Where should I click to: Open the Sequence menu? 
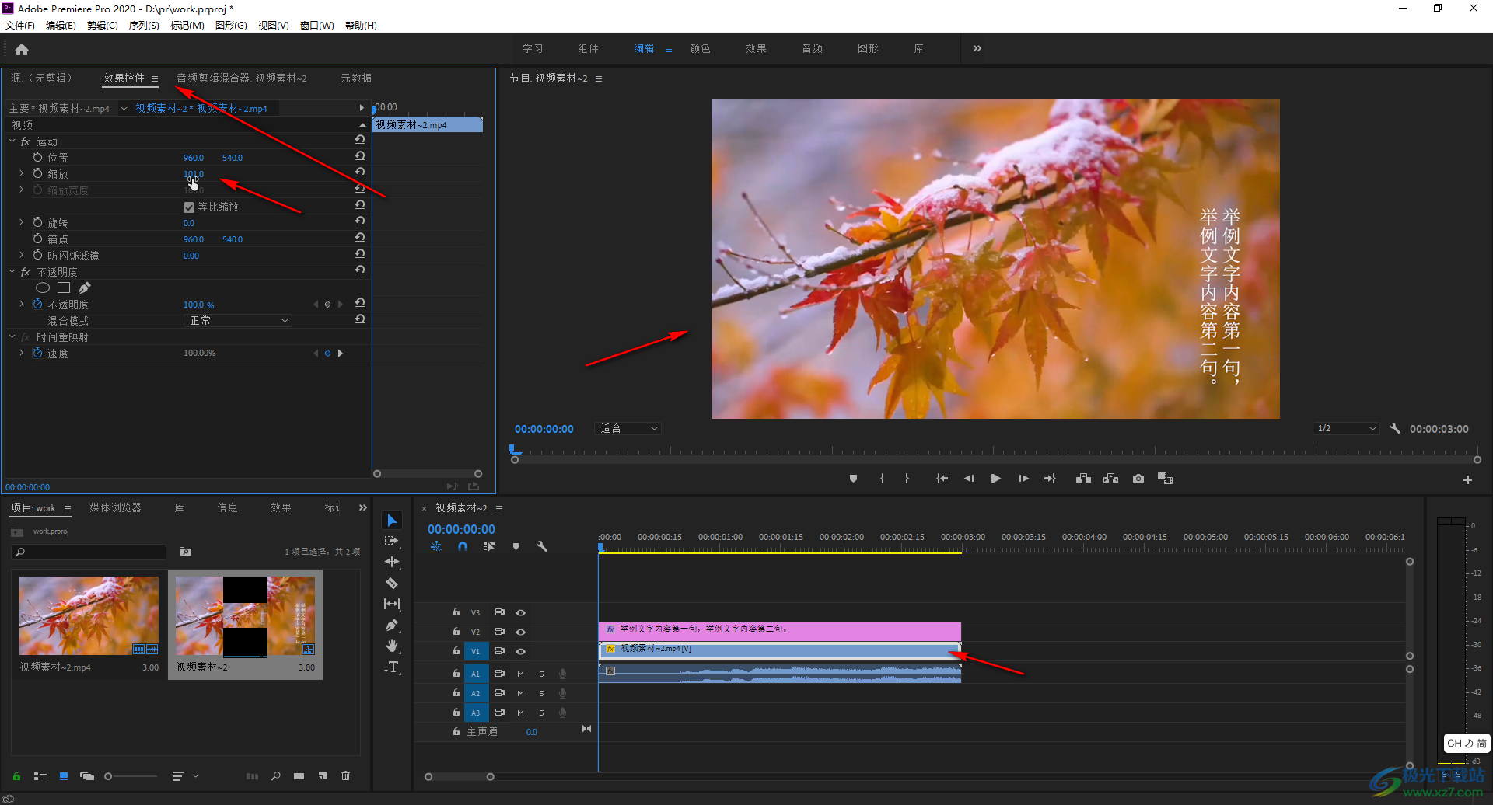point(144,26)
